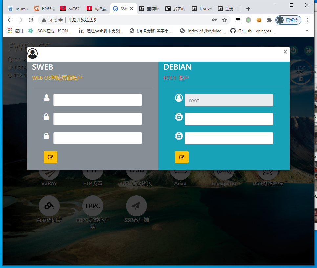
Task: Open the USB摄像监控 app label
Action: pyautogui.click(x=268, y=183)
